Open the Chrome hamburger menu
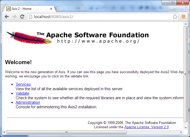The height and width of the screenshot is (137, 190). (183, 17)
